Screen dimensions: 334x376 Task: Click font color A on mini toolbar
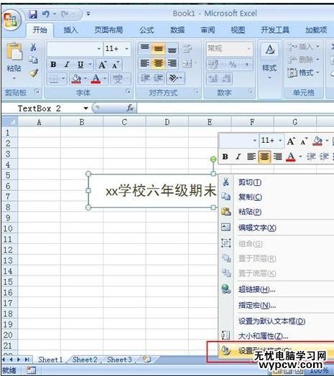[291, 157]
